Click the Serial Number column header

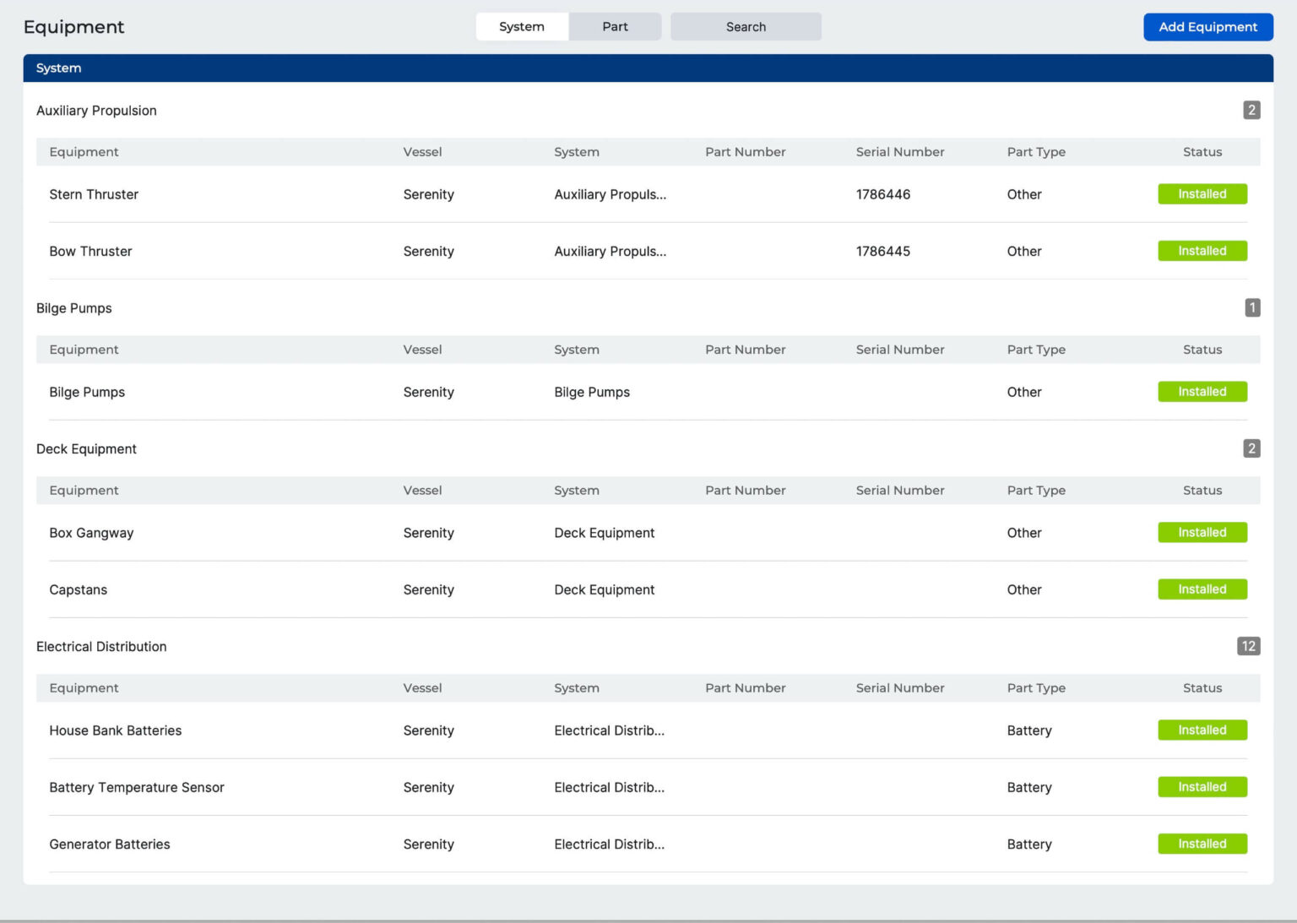(x=899, y=152)
